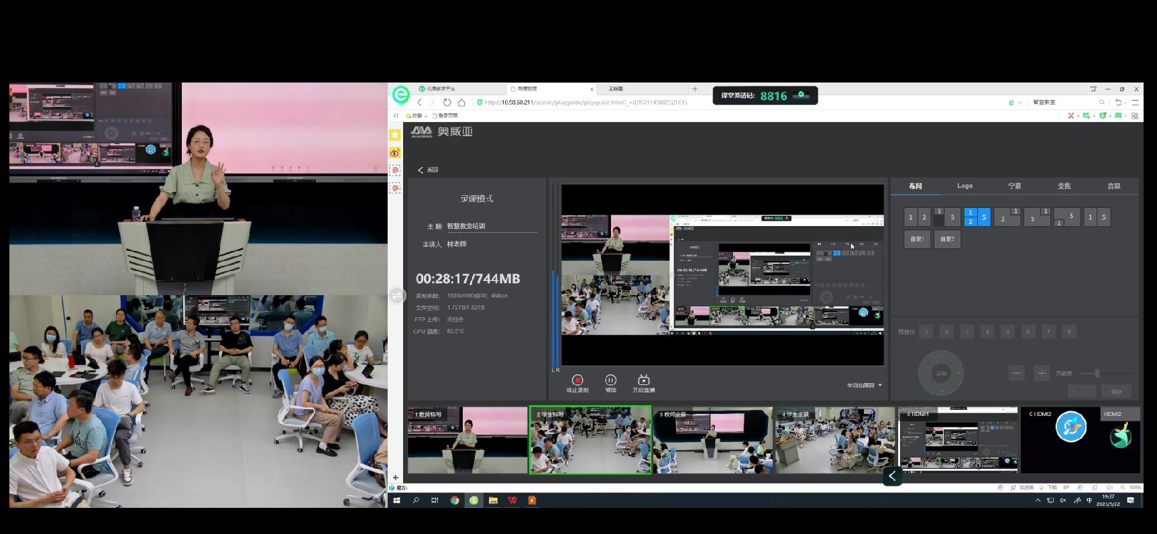
Task: Switch to the Logo tab
Action: point(965,186)
